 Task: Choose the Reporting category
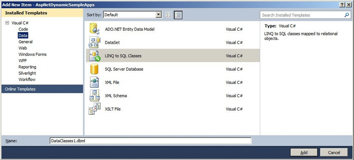click(x=27, y=67)
